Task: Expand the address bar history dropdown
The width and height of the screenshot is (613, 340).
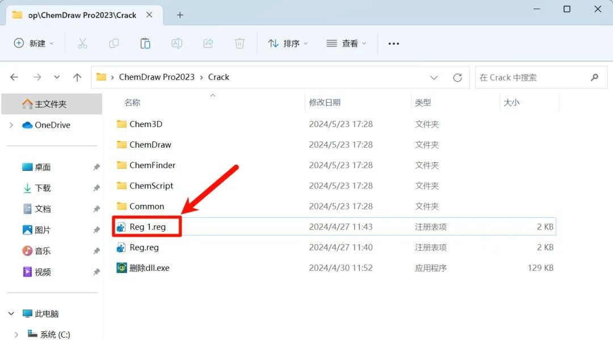Action: (434, 77)
